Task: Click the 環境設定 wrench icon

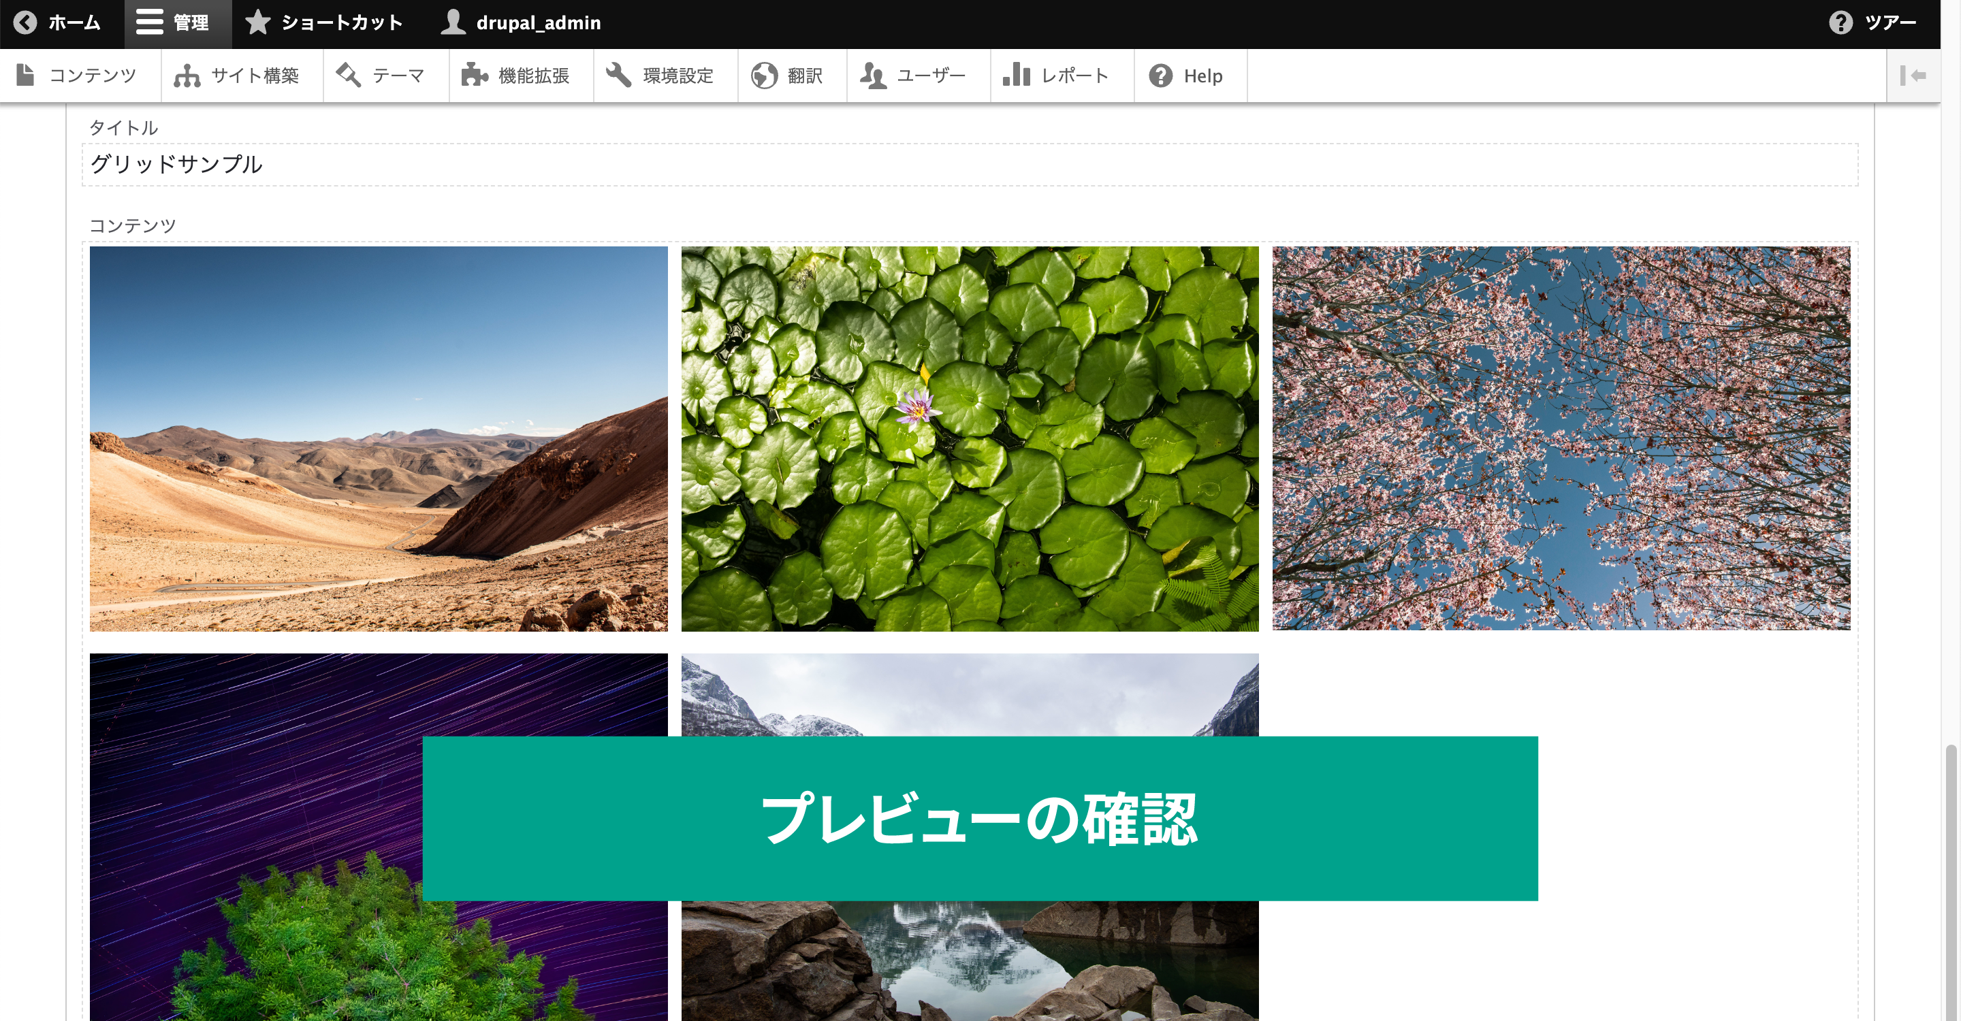Action: coord(619,76)
